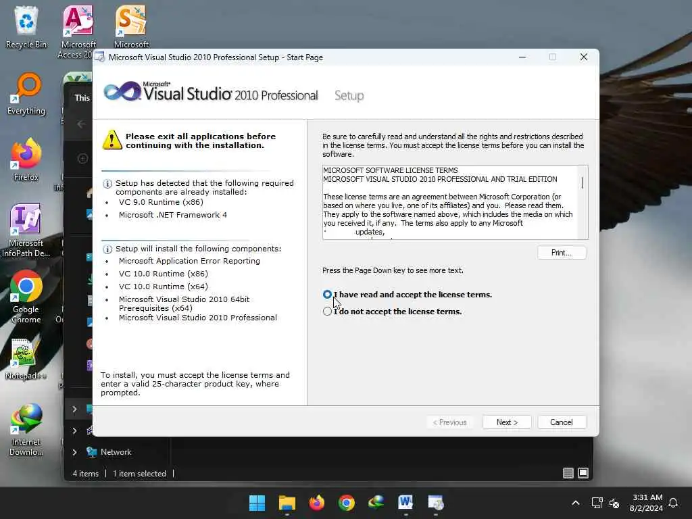
Task: Close the Visual Studio Setup window
Action: point(583,57)
